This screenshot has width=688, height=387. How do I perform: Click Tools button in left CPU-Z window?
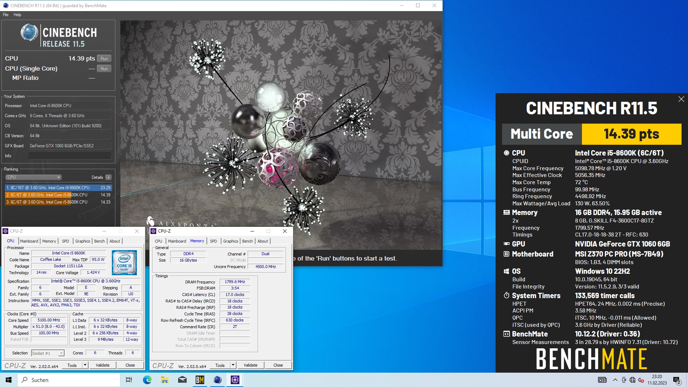[72, 365]
